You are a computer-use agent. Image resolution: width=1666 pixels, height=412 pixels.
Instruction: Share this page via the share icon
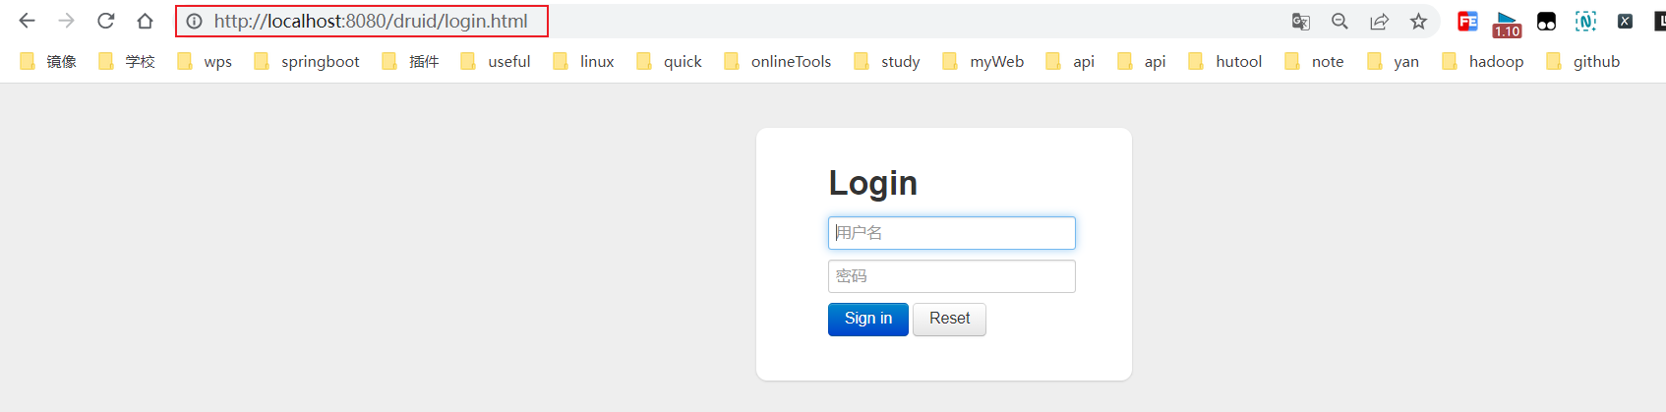click(x=1379, y=22)
